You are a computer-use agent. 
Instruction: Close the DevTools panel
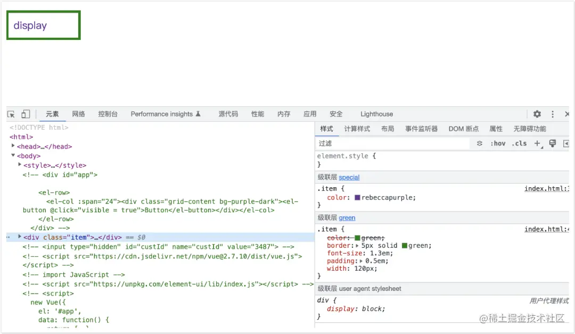[567, 114]
